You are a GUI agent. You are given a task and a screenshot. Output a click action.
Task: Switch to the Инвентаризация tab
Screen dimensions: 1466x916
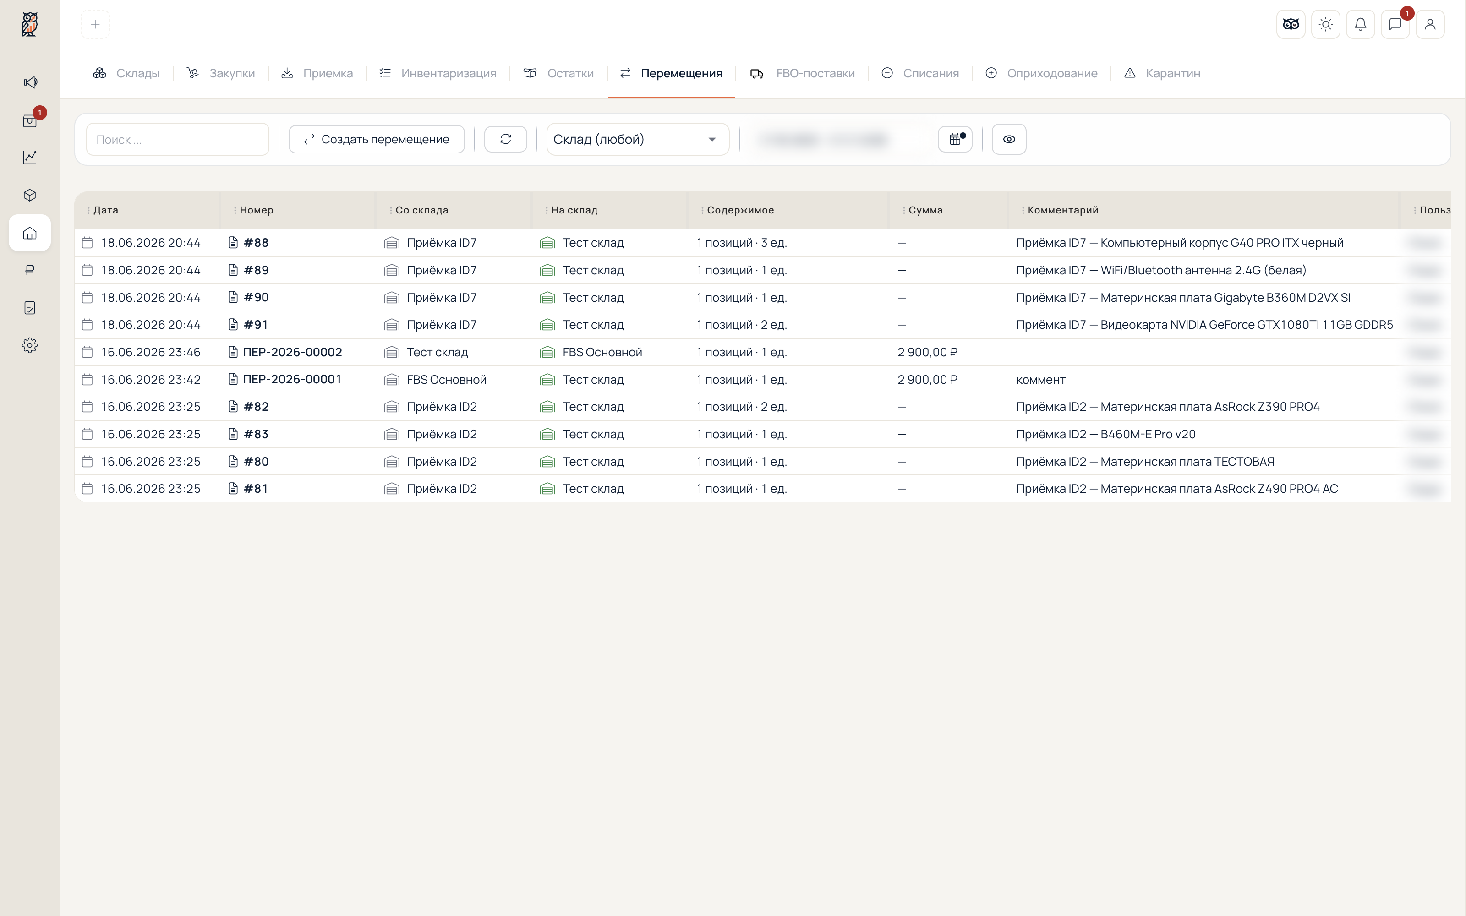438,73
